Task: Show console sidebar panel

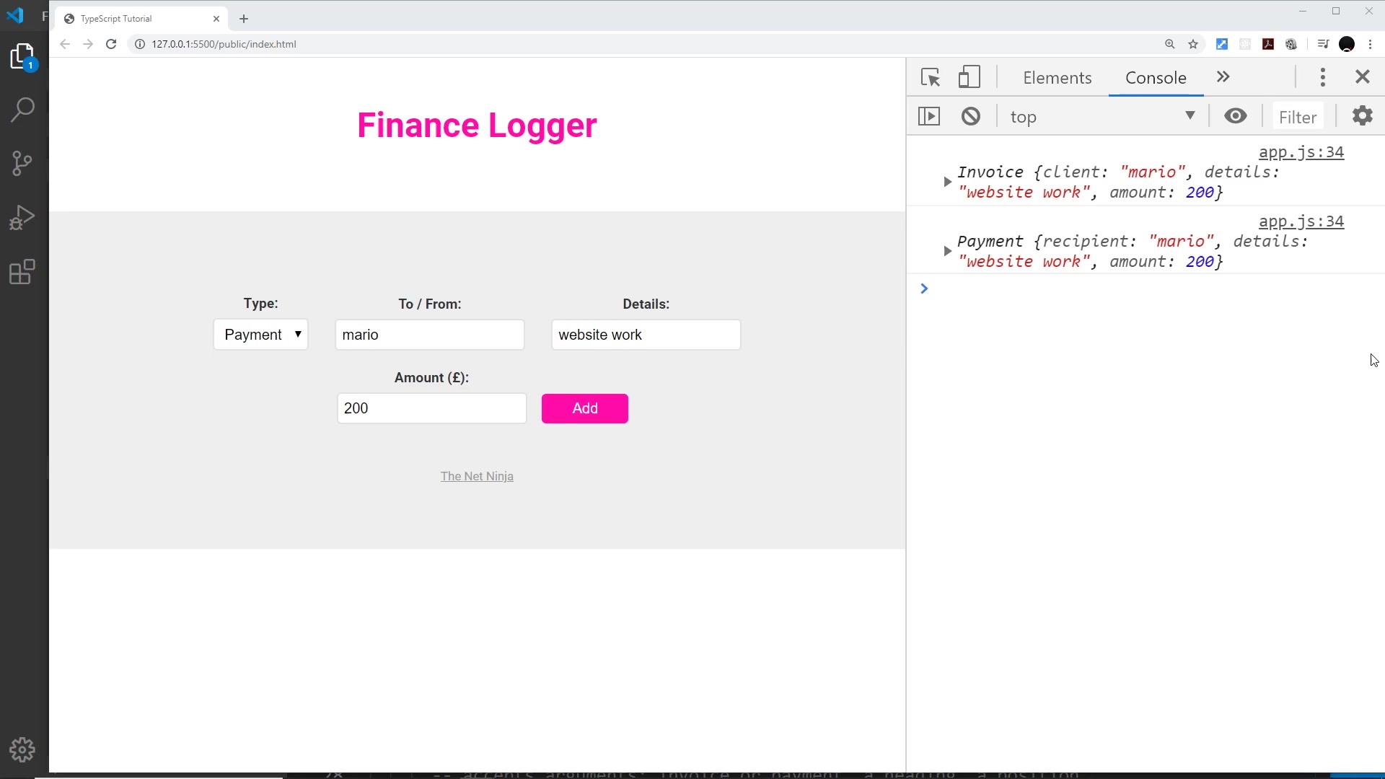Action: tap(929, 116)
